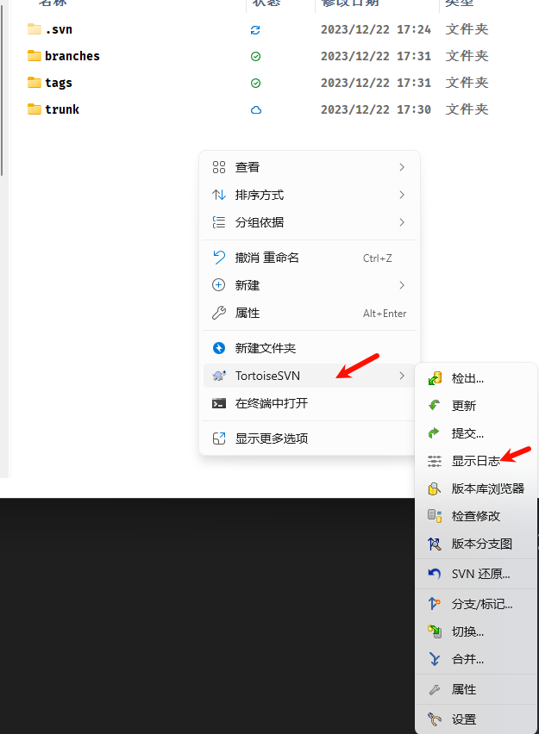Click the .svn folder icon
Image resolution: width=539 pixels, height=734 pixels.
coord(34,29)
